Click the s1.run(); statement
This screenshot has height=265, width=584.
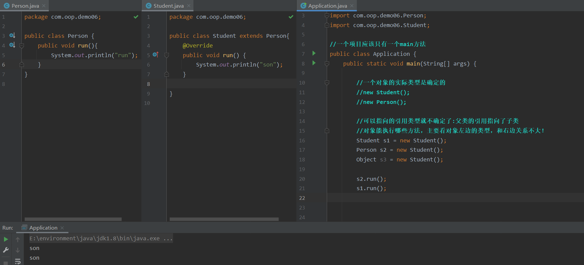(371, 188)
